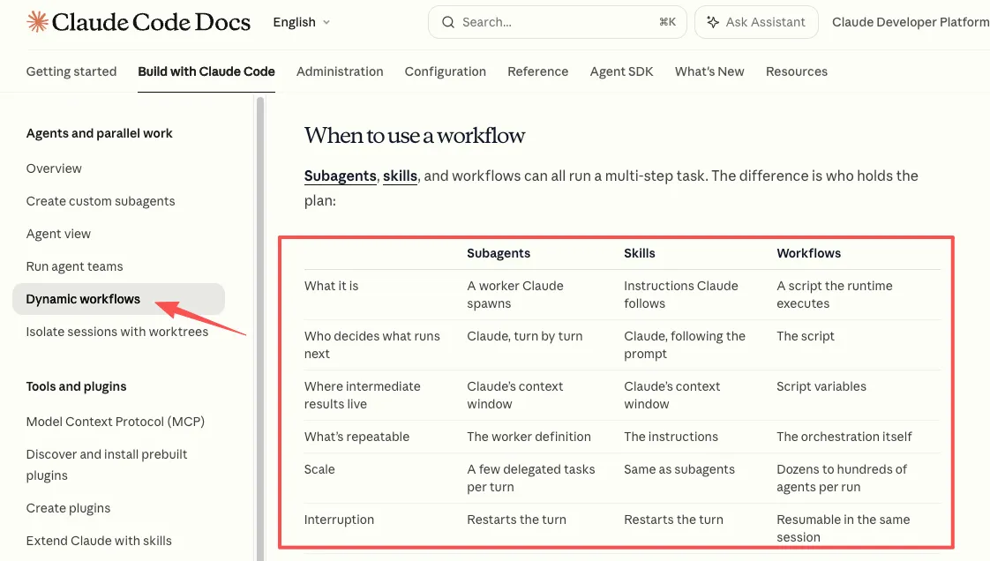Go to the Agent SDK tab
Screen dimensions: 990x561
pos(621,71)
